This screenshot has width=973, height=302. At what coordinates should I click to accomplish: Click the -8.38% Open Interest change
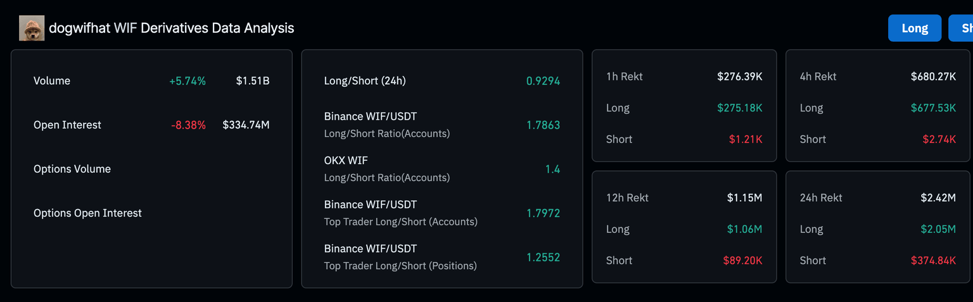(188, 125)
